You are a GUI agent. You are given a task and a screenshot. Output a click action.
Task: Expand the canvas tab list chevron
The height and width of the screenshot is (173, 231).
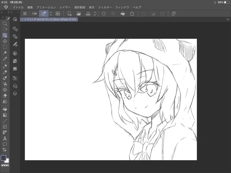point(228,19)
